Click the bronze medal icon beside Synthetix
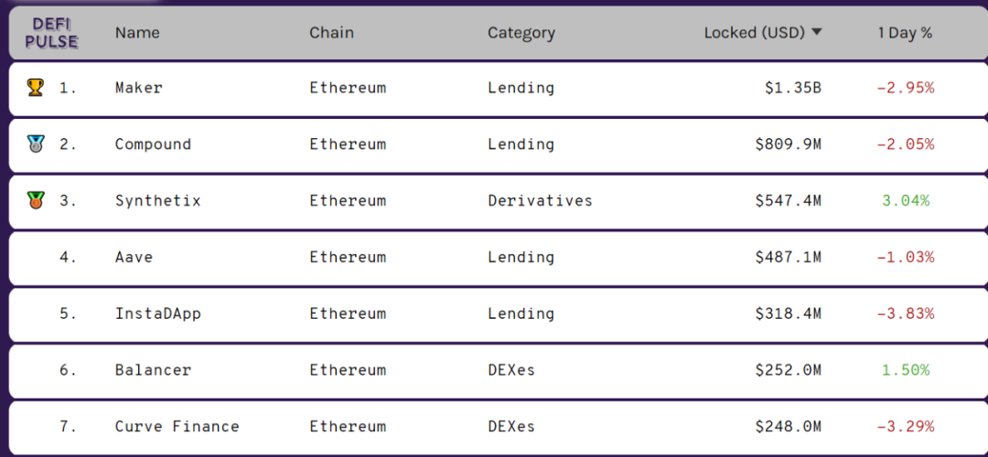 pyautogui.click(x=36, y=201)
